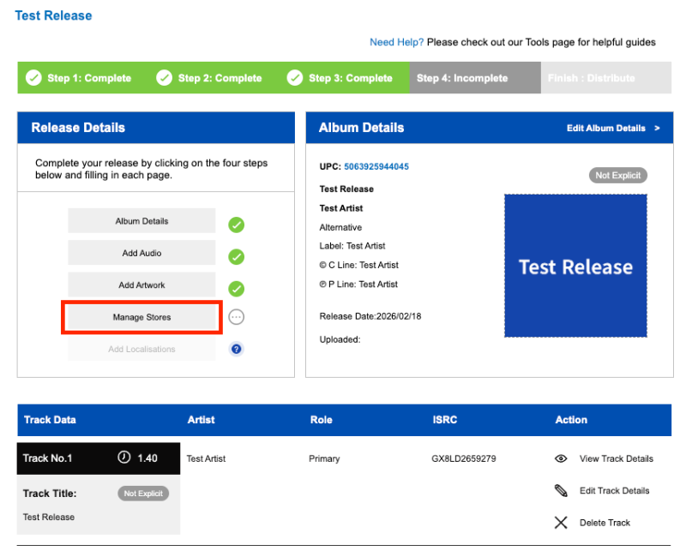Click the Album Details green checkmark icon

(237, 225)
